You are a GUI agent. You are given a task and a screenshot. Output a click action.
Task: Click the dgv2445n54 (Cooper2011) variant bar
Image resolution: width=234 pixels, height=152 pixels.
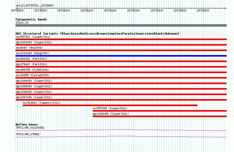121,89
